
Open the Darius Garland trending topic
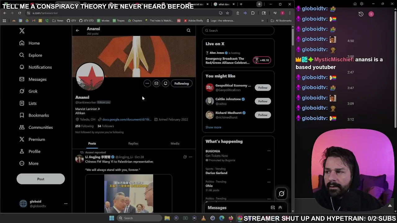(216, 173)
